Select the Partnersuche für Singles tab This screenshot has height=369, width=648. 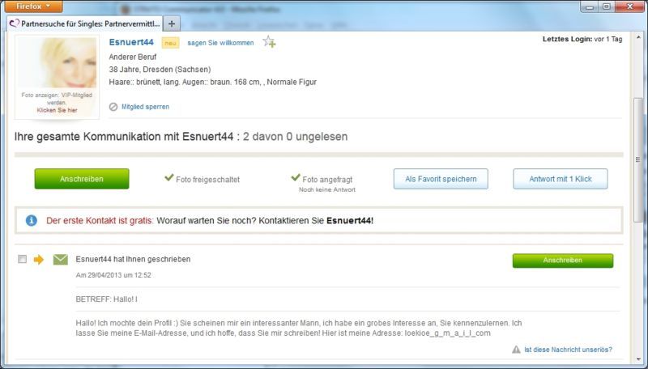point(84,23)
